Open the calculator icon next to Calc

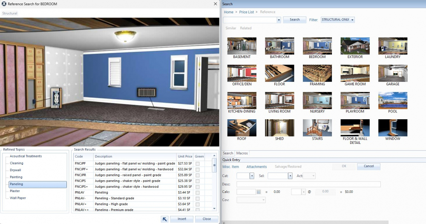pyautogui.click(x=259, y=192)
